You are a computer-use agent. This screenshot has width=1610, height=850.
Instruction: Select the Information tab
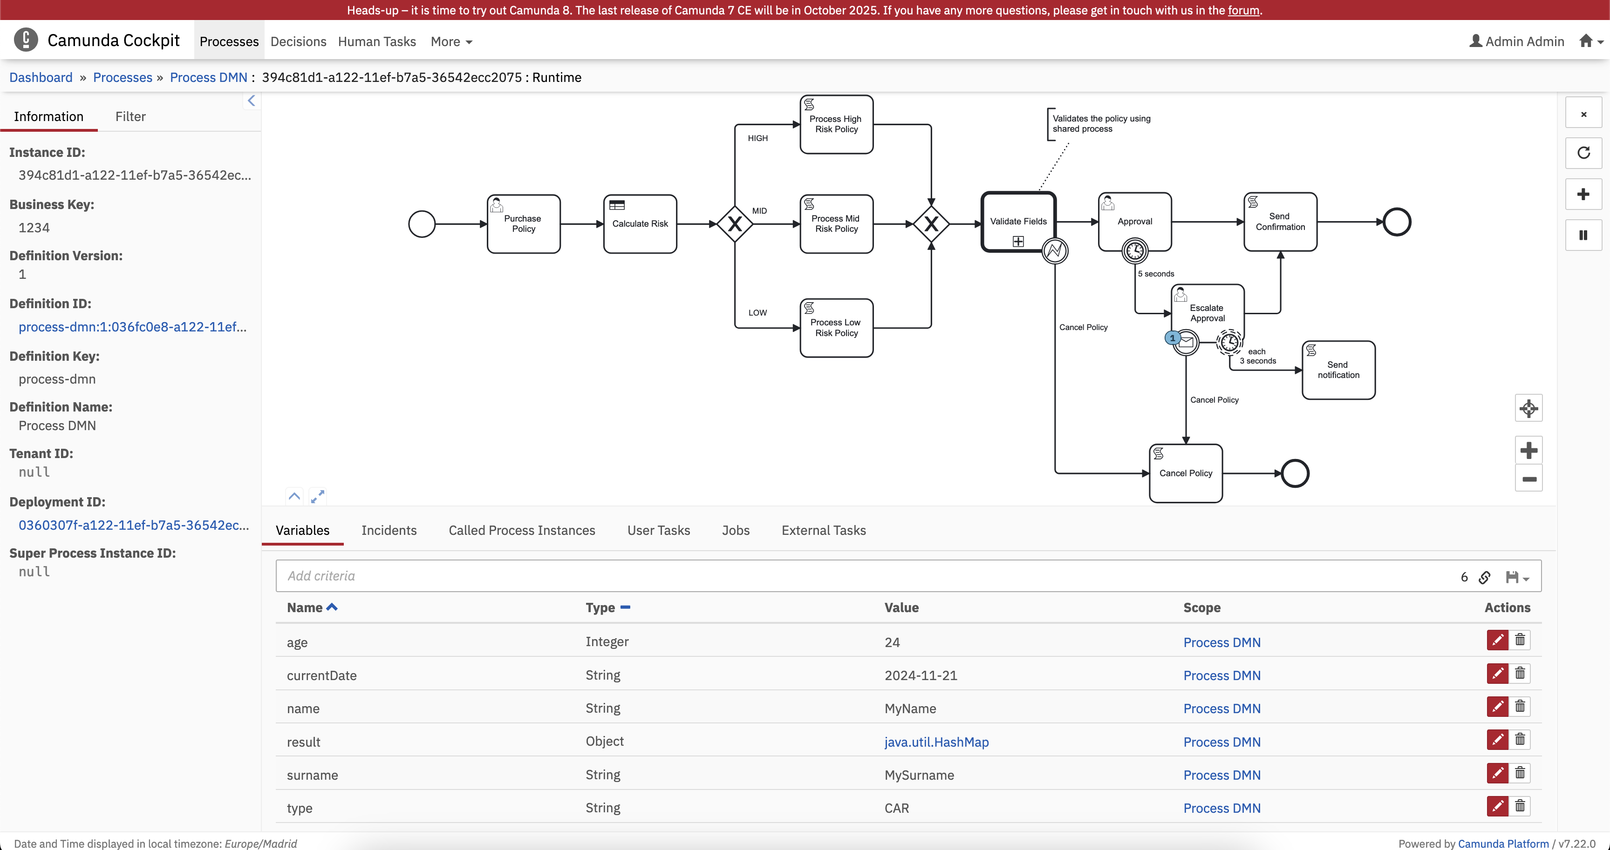(49, 116)
